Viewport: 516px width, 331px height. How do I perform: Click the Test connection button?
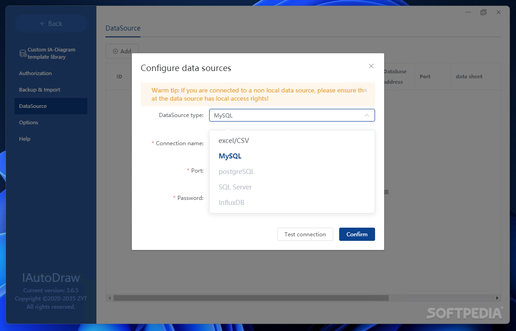[x=305, y=234]
